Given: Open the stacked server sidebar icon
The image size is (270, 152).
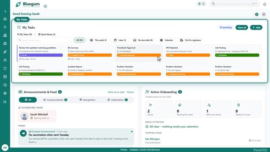Looking at the screenshot, I should 5,77.
